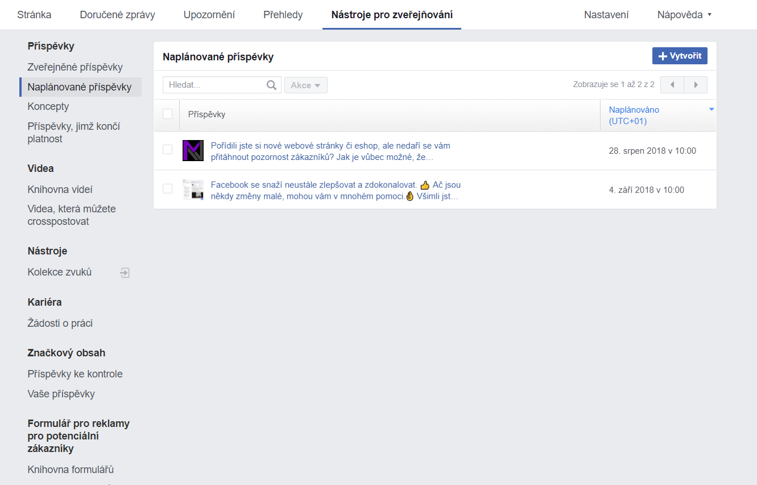Image resolution: width=757 pixels, height=485 pixels.
Task: Open purple M logo post thumbnail
Action: 193,150
